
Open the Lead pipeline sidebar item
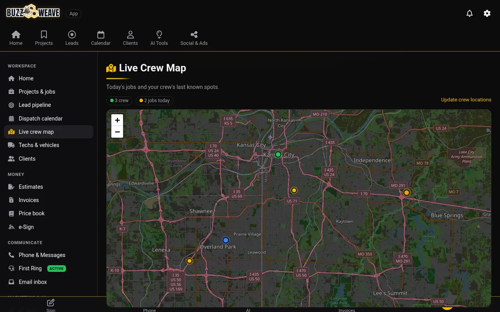coord(48,105)
